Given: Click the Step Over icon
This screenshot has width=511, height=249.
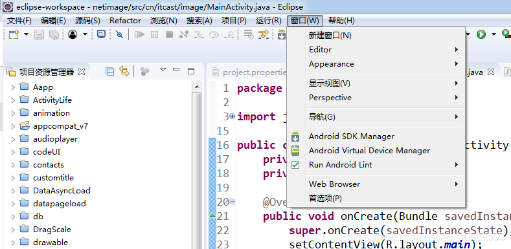Looking at the screenshot, I should [214, 34].
